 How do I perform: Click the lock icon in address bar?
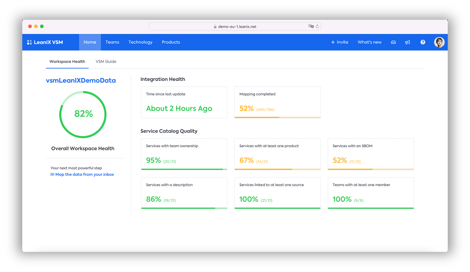point(215,27)
